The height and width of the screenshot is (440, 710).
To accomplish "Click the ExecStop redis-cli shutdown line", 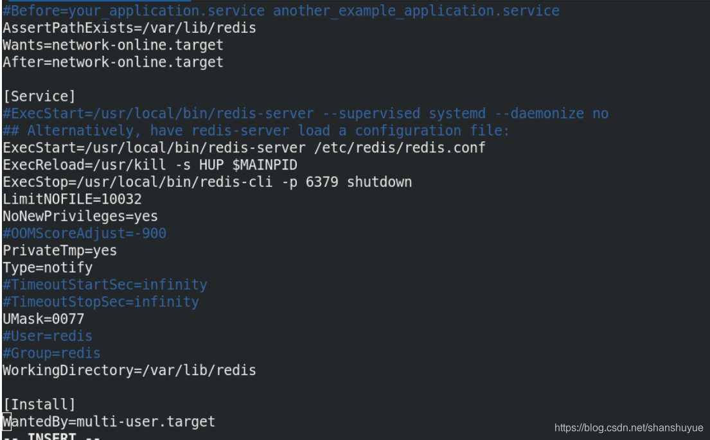I will [x=208, y=182].
